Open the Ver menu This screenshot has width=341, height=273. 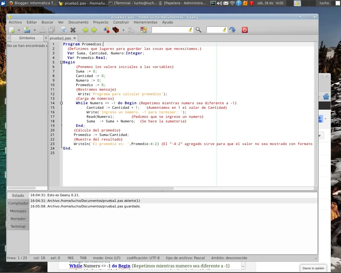coord(61,22)
